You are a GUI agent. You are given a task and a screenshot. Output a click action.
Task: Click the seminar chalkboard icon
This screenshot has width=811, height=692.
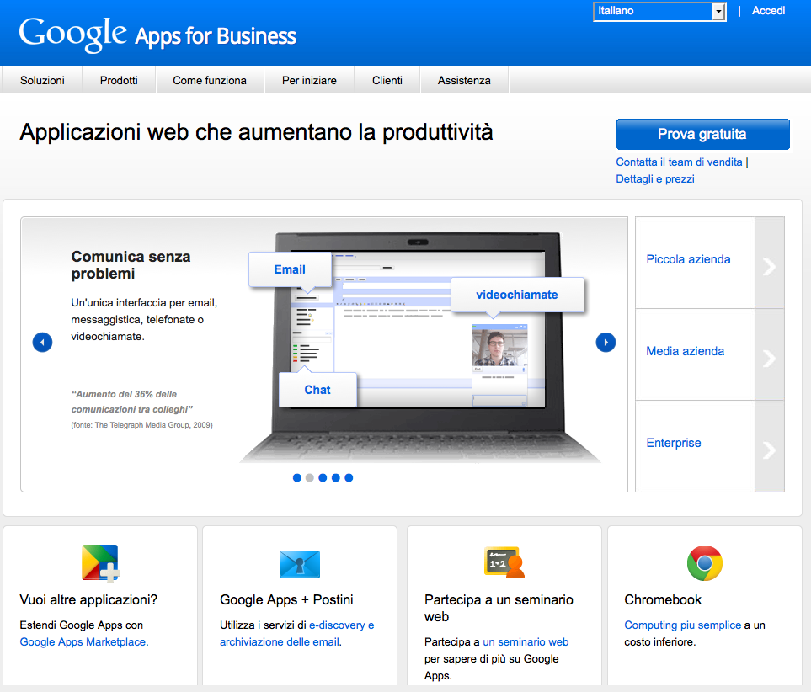(504, 562)
